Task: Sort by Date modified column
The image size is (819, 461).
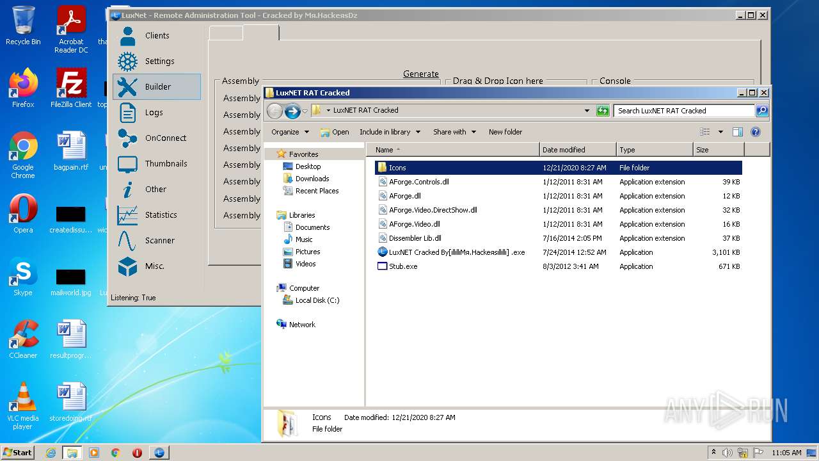Action: click(x=578, y=150)
